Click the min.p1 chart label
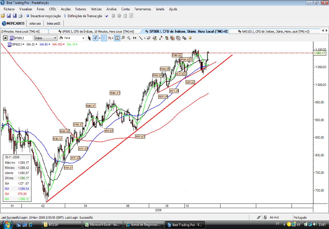329x229 pixels. (x=140, y=137)
